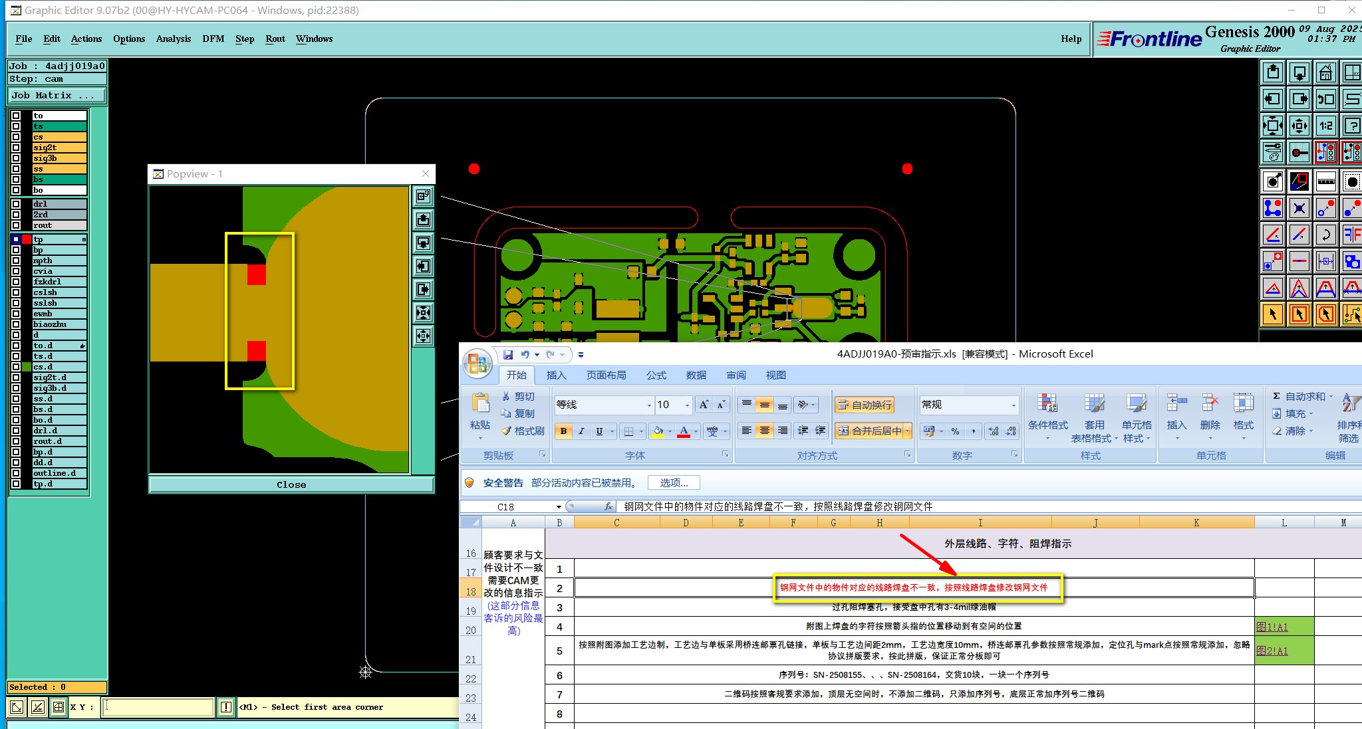
Task: Expand the font size 10 dropdown
Action: (687, 405)
